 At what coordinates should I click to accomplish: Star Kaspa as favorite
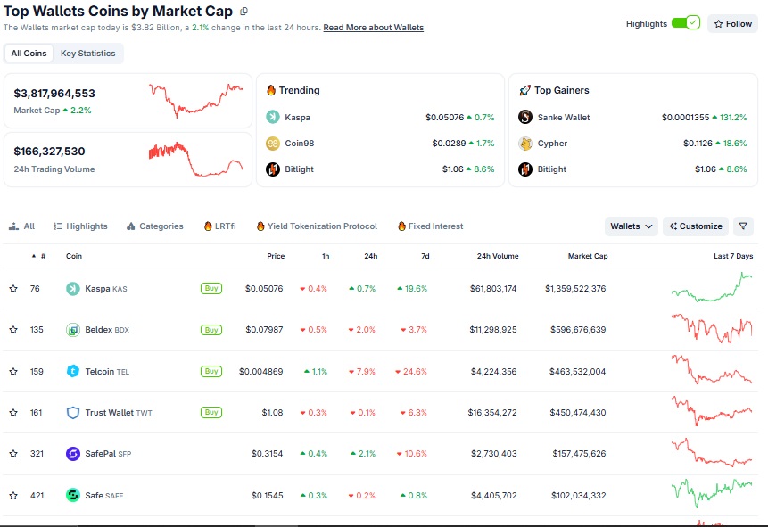coord(13,289)
